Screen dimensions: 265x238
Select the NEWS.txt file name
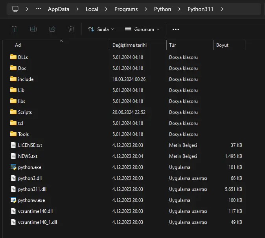(28, 156)
